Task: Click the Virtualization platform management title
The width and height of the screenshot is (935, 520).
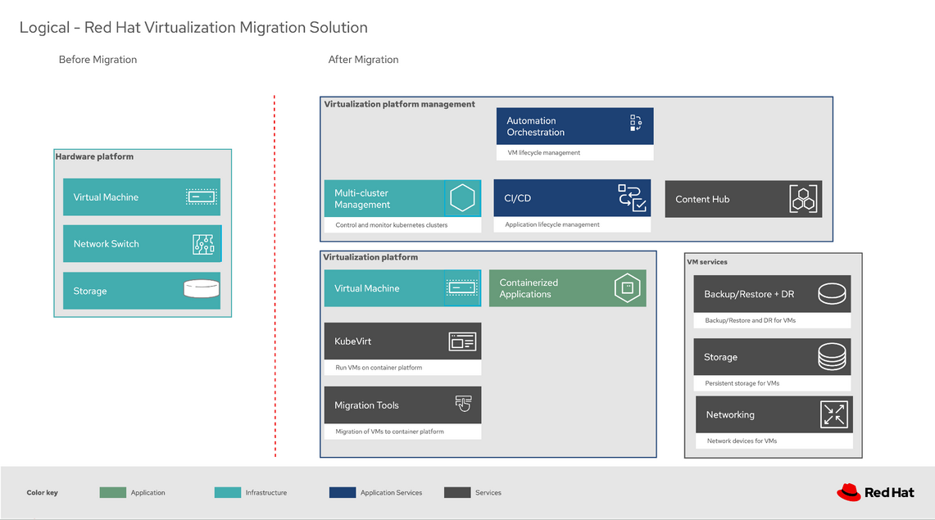Action: [x=399, y=104]
